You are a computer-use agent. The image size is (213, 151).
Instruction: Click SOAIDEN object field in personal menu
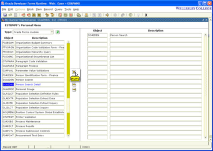pyautogui.click(x=98, y=35)
